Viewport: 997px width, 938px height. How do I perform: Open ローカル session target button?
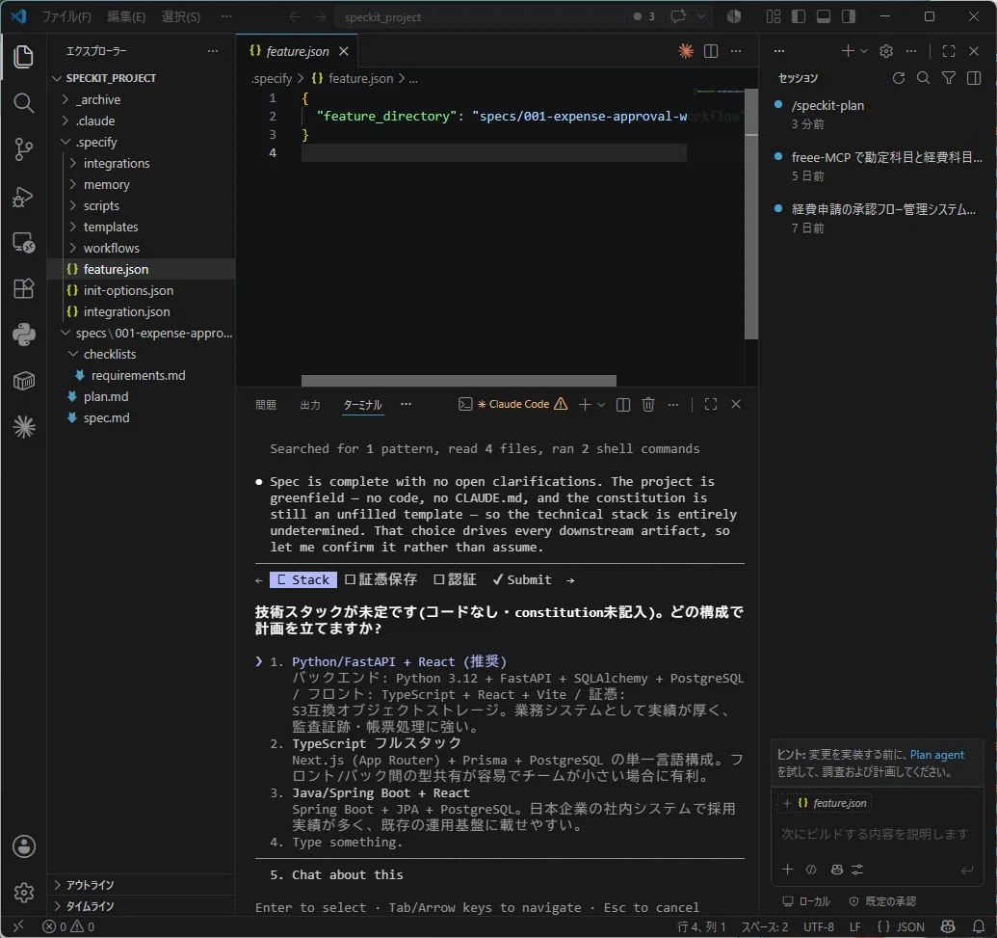click(806, 901)
